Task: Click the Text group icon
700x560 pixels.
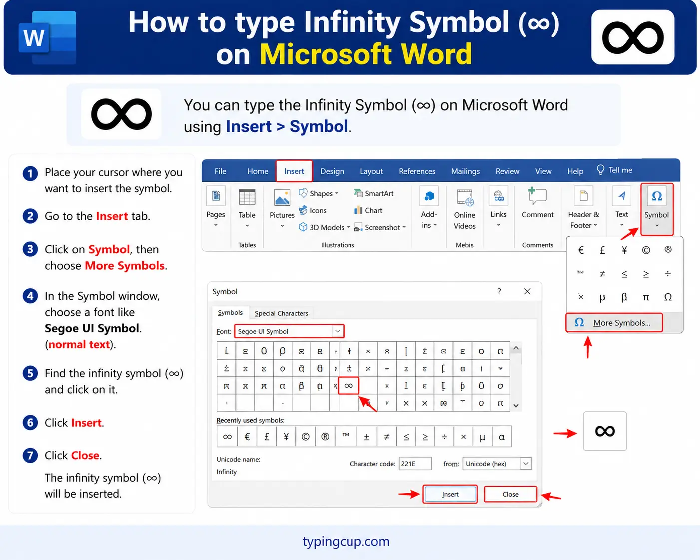Action: point(621,196)
